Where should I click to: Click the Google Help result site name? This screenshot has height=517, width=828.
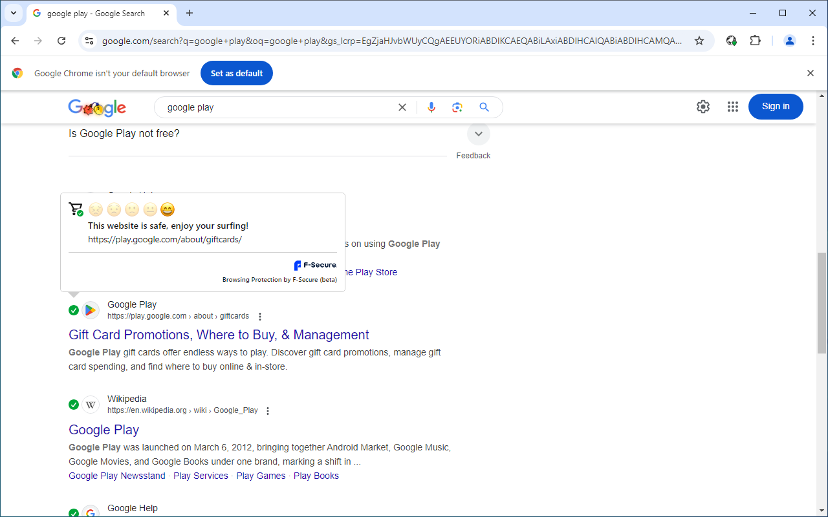pyautogui.click(x=133, y=508)
